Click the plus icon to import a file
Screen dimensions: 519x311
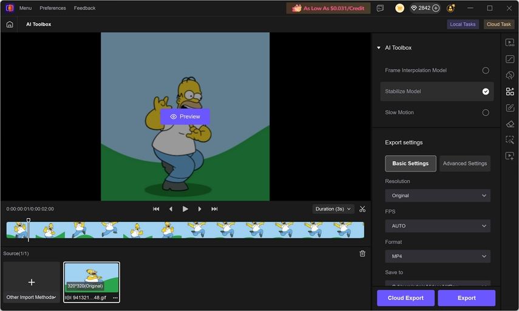32,283
